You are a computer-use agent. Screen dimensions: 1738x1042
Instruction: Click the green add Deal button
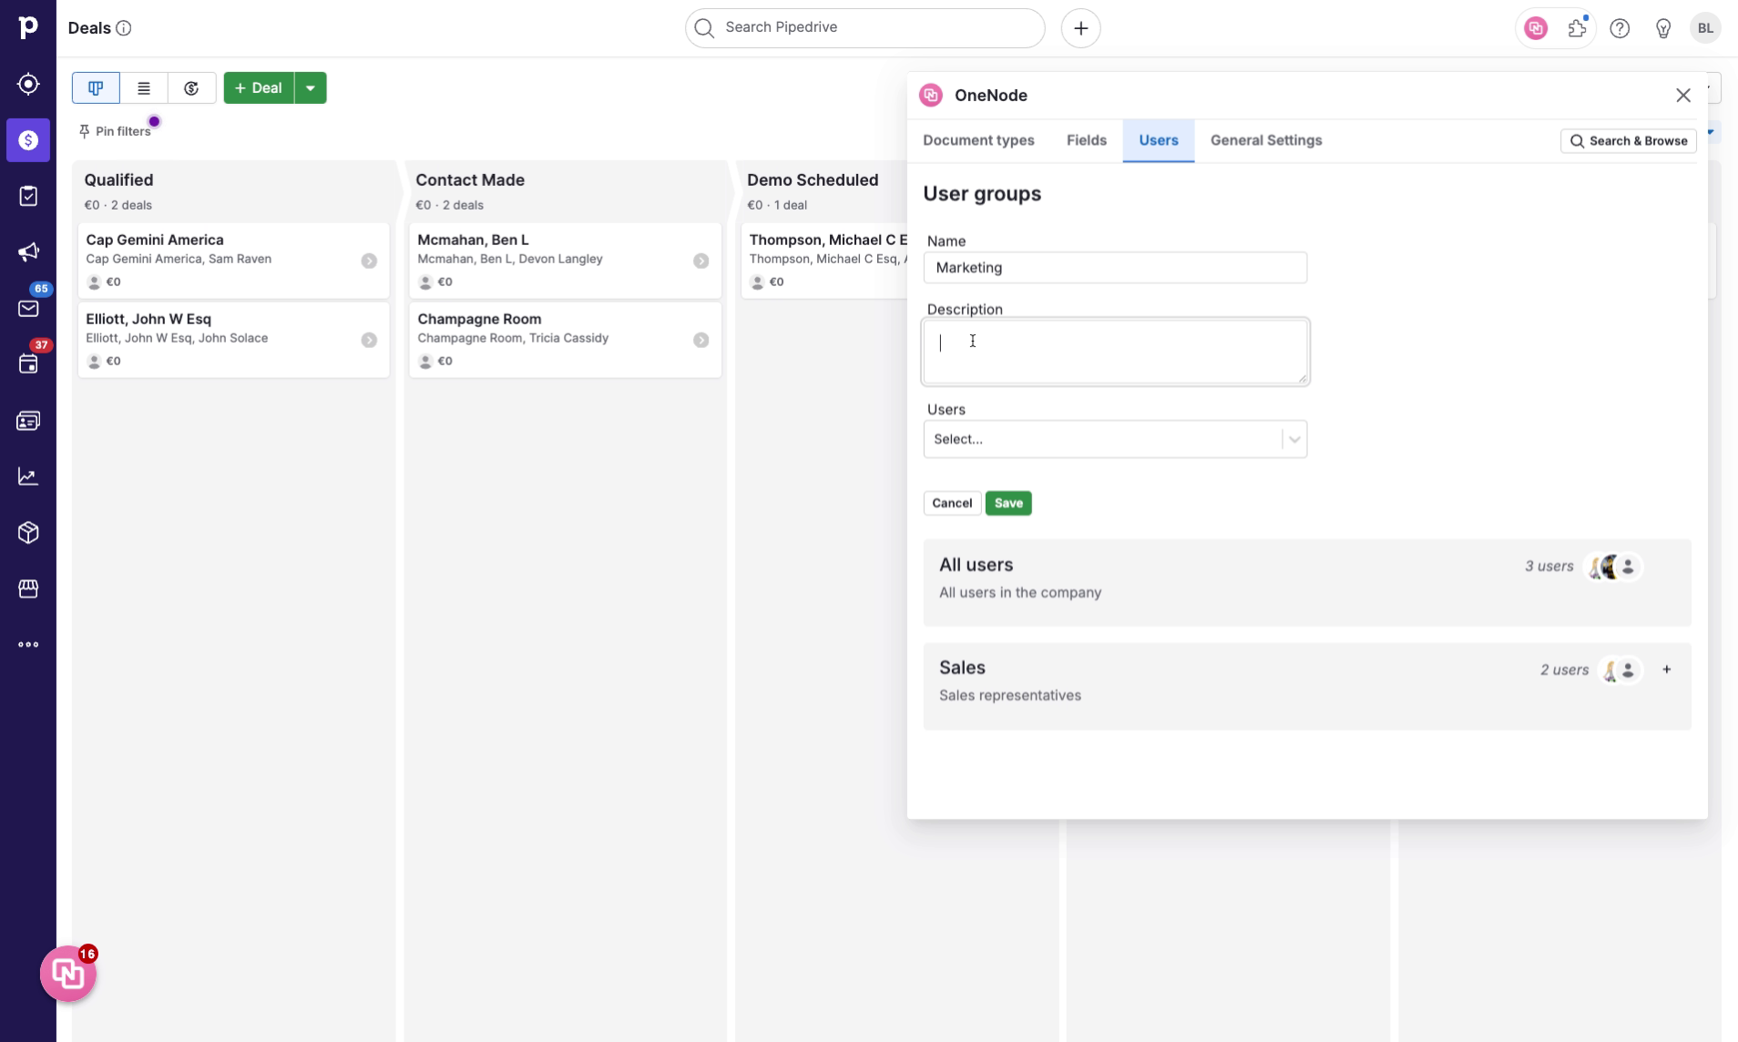pos(259,88)
